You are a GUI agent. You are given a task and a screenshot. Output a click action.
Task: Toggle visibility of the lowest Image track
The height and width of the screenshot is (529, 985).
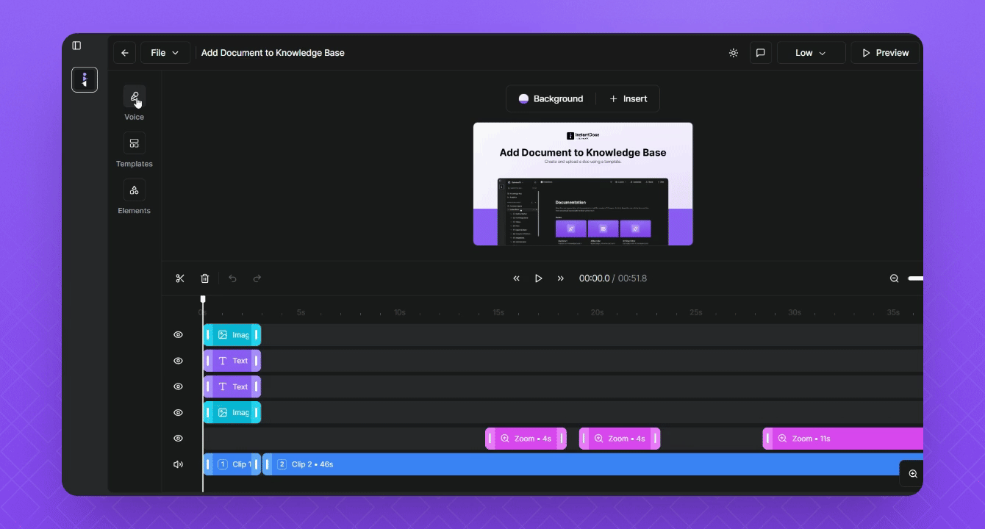pyautogui.click(x=178, y=412)
